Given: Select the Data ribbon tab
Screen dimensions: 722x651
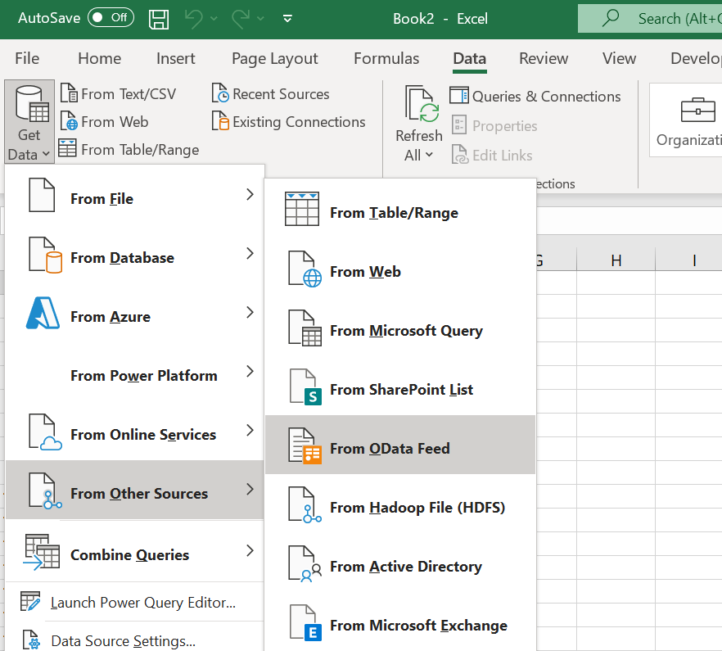Looking at the screenshot, I should click(x=470, y=58).
